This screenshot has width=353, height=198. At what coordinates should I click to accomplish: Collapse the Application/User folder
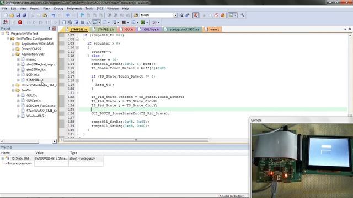click(13, 54)
